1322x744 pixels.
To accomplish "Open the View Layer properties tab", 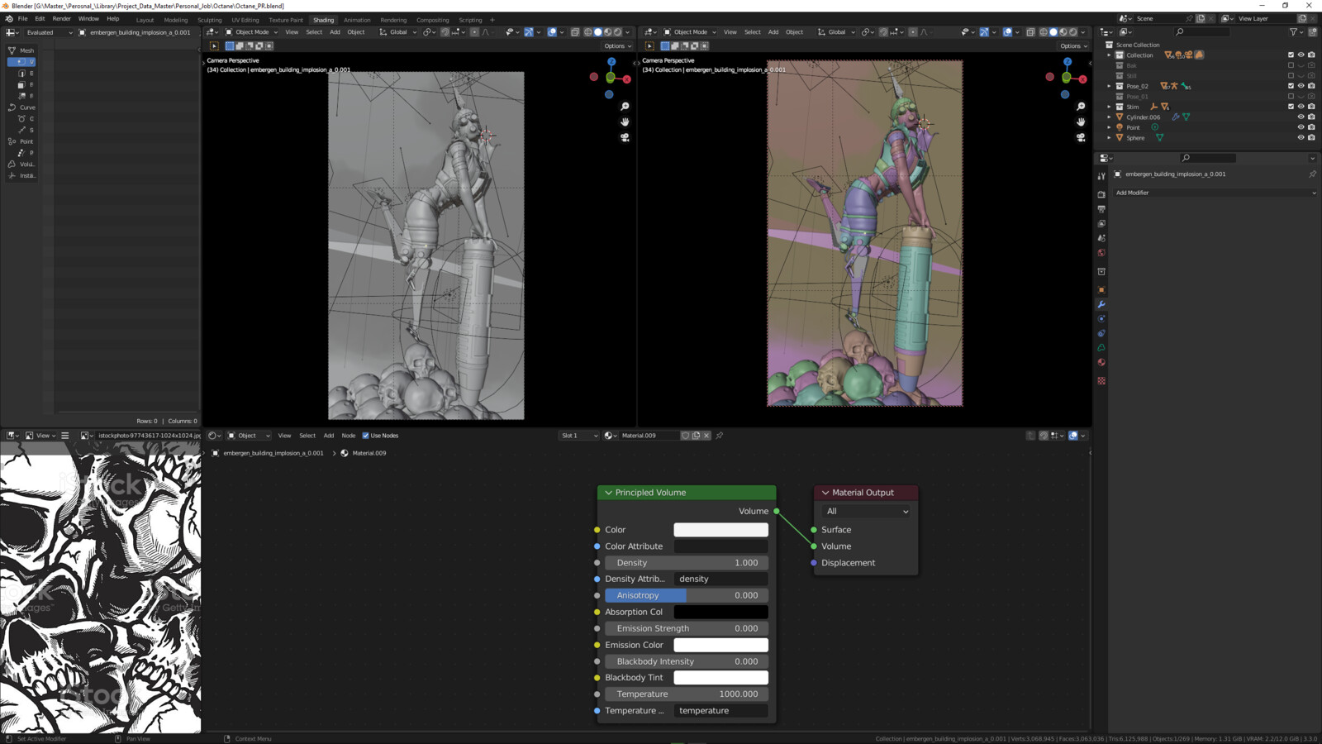I will tap(1101, 223).
